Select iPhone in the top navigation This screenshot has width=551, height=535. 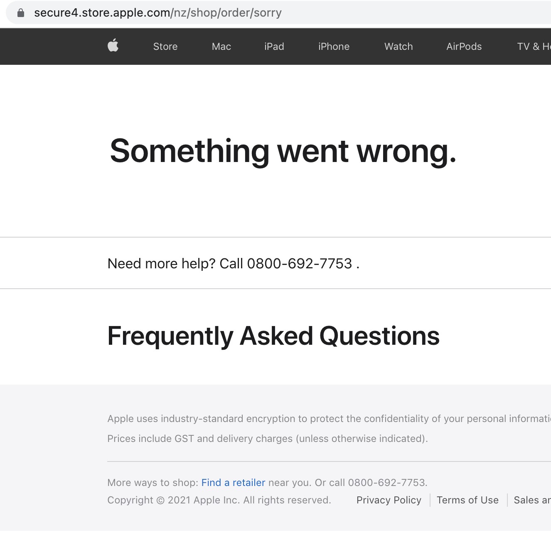[334, 47]
